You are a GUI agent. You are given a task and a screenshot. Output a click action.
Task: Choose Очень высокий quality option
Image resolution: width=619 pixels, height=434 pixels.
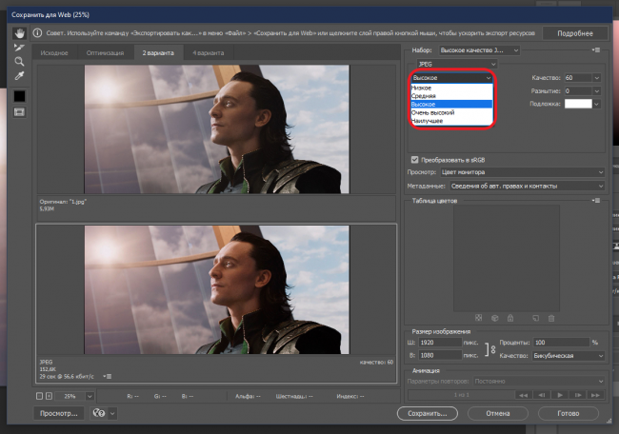point(451,112)
